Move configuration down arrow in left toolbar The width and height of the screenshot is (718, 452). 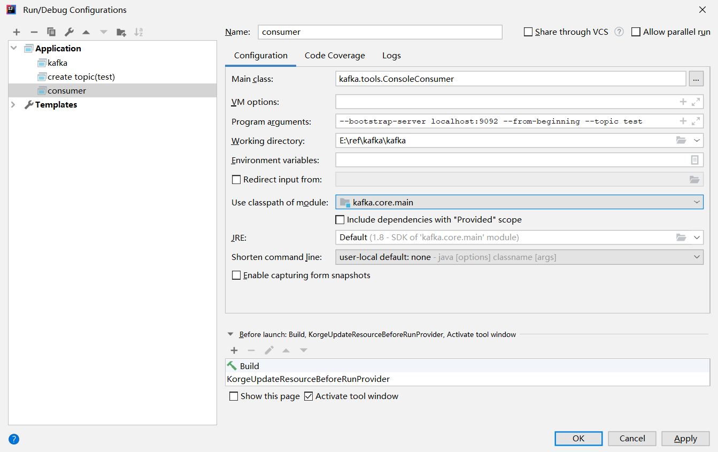104,32
